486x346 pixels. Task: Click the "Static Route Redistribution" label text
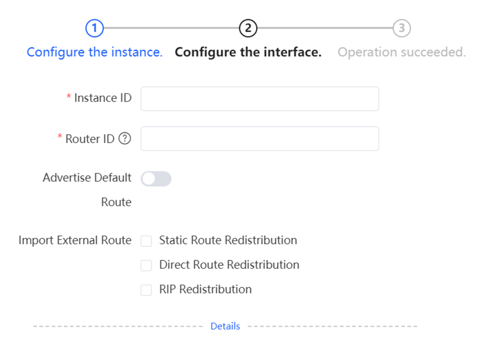coord(228,240)
